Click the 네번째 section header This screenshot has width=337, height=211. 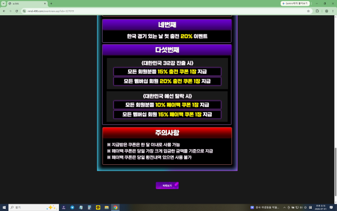tap(167, 25)
